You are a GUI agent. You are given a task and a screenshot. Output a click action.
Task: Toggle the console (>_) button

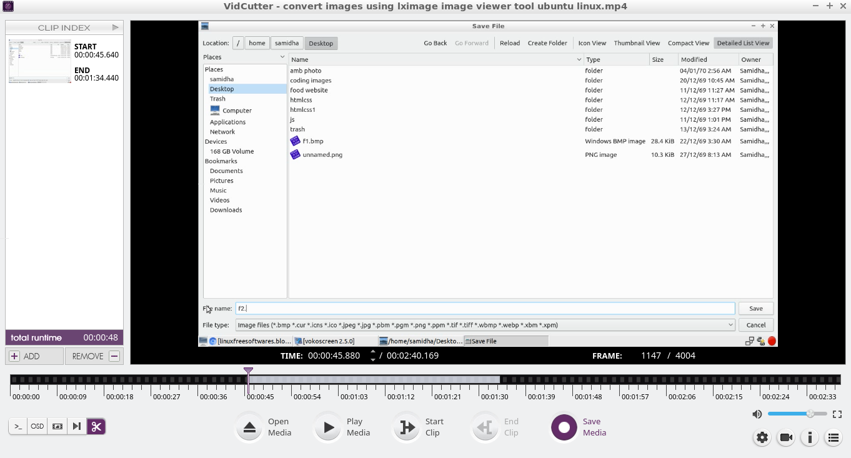click(18, 426)
